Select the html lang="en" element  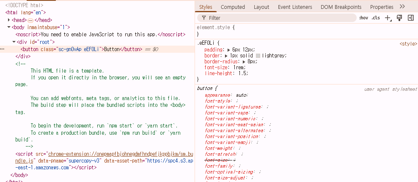pyautogui.click(x=25, y=12)
